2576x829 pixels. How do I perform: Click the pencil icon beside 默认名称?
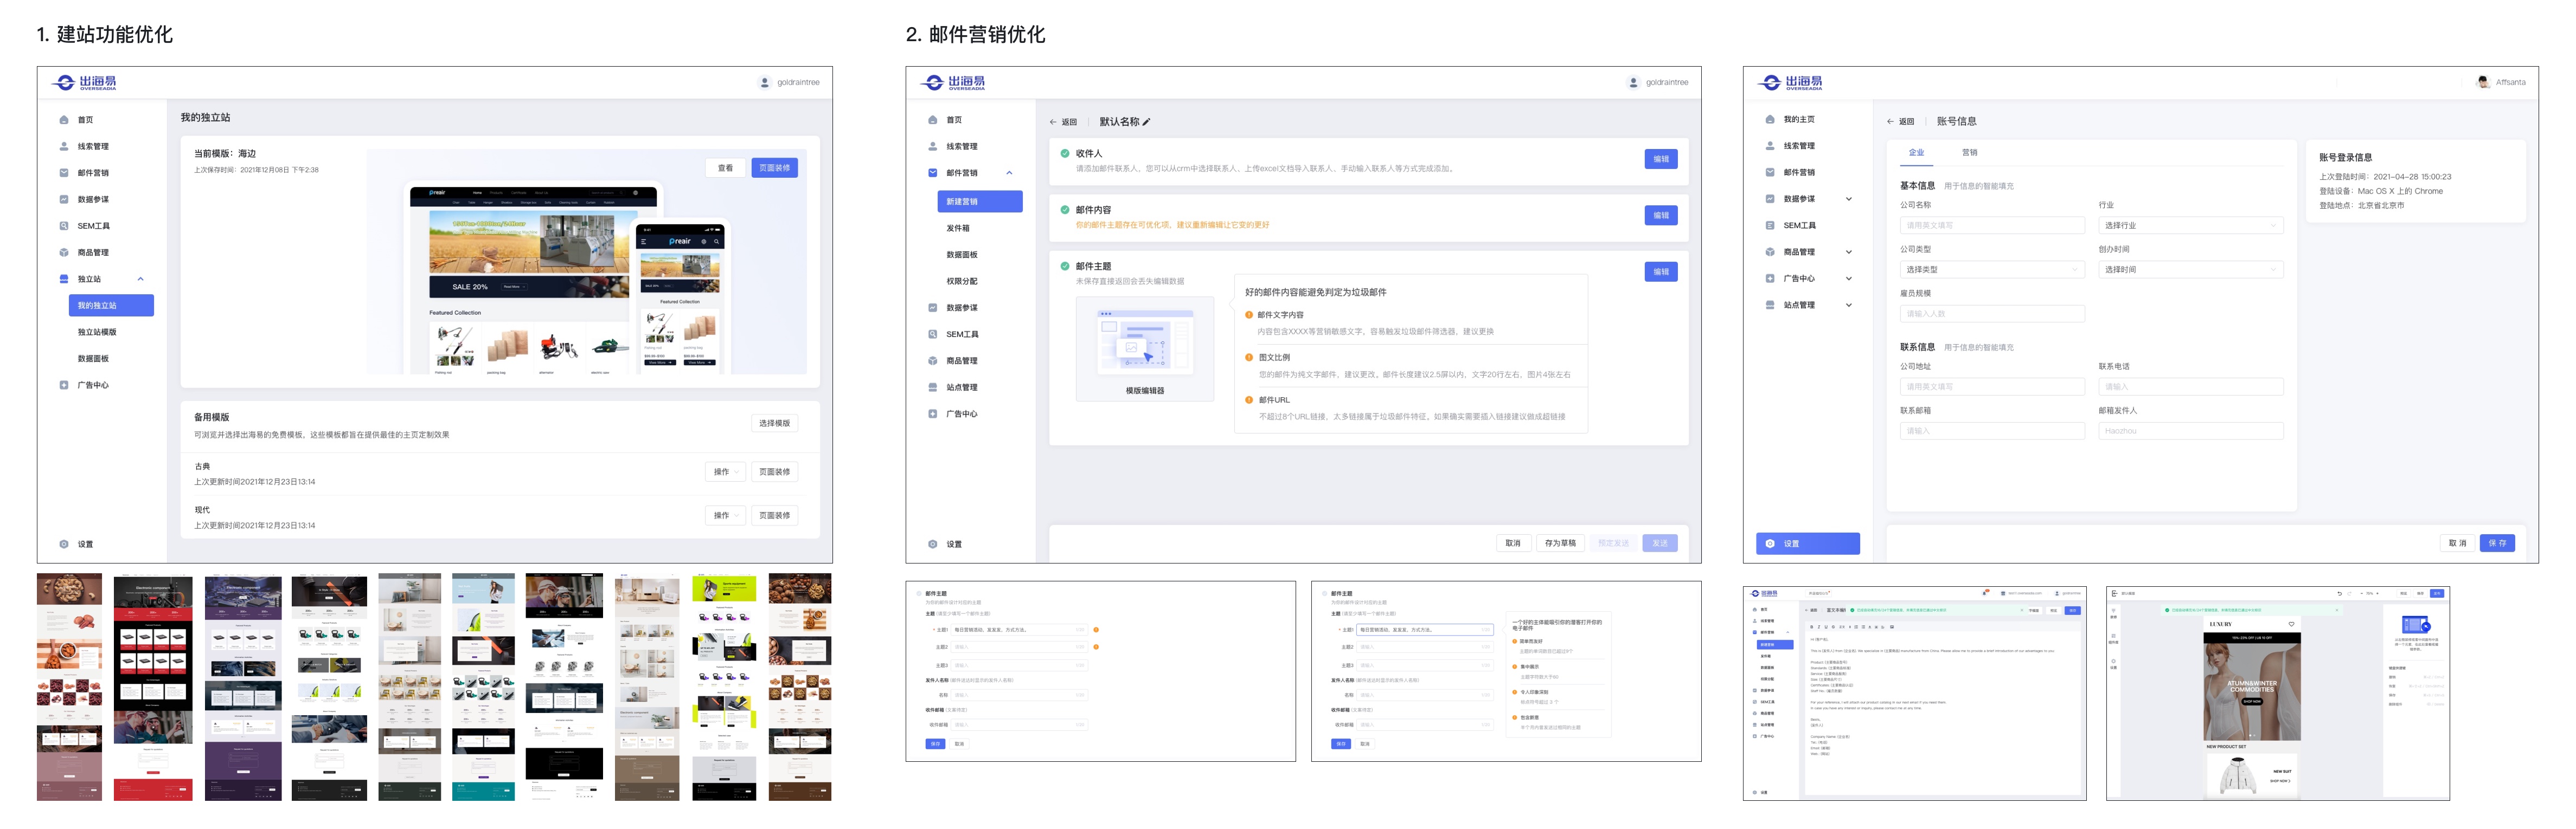1146,122
